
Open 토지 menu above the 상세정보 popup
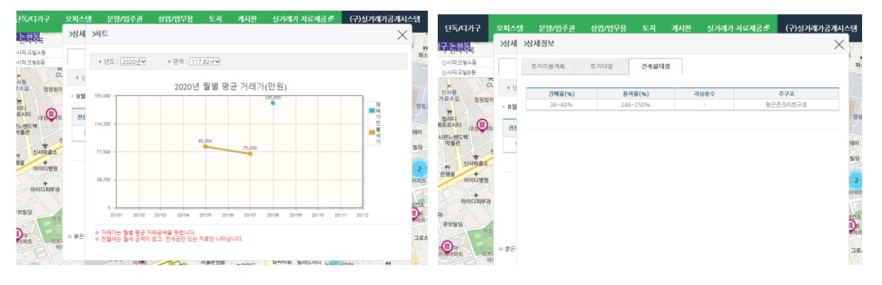point(649,28)
